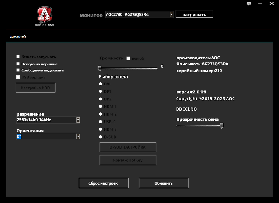
Task: Check the 'Сообщение подсказка' option
Action: [x=18, y=70]
